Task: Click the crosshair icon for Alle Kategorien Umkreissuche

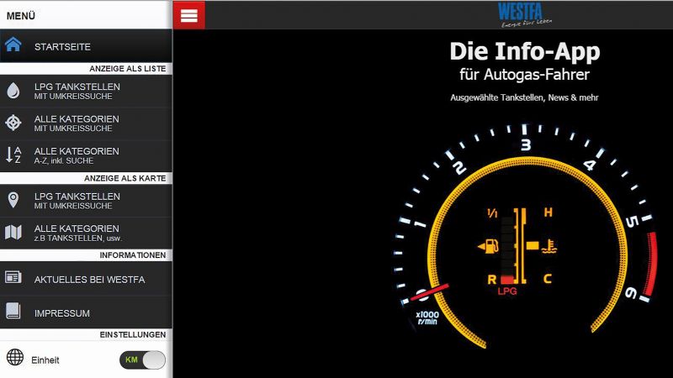Action: 13,123
